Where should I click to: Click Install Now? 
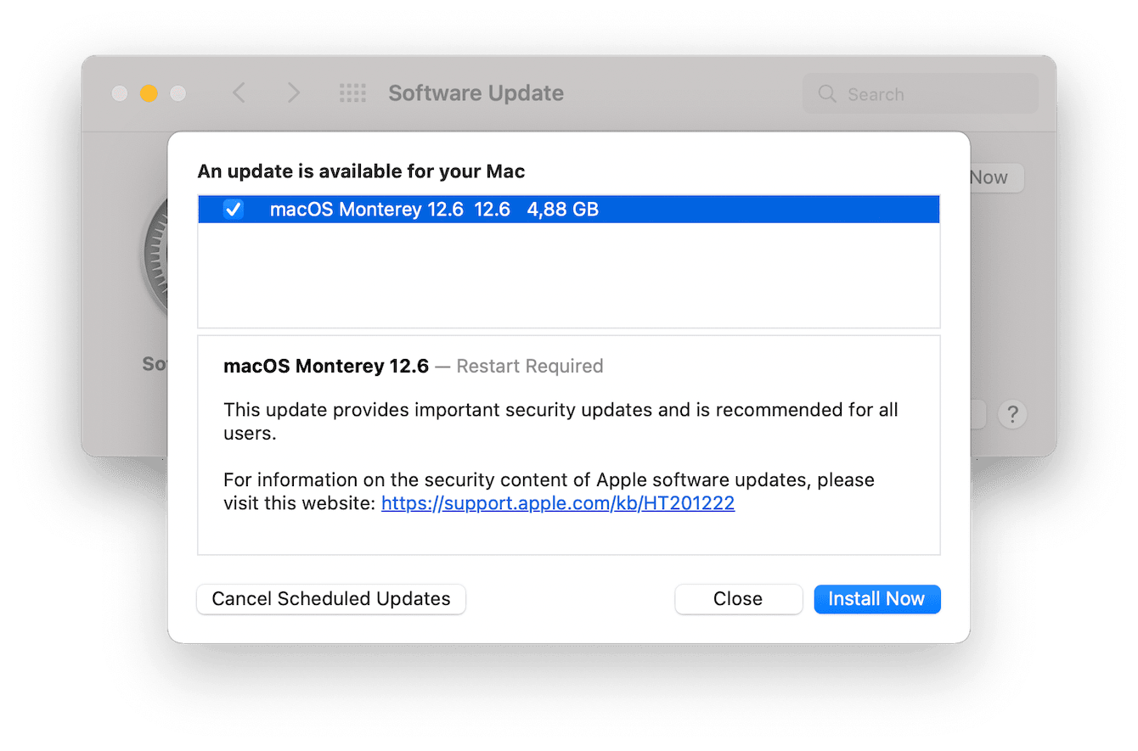(876, 599)
